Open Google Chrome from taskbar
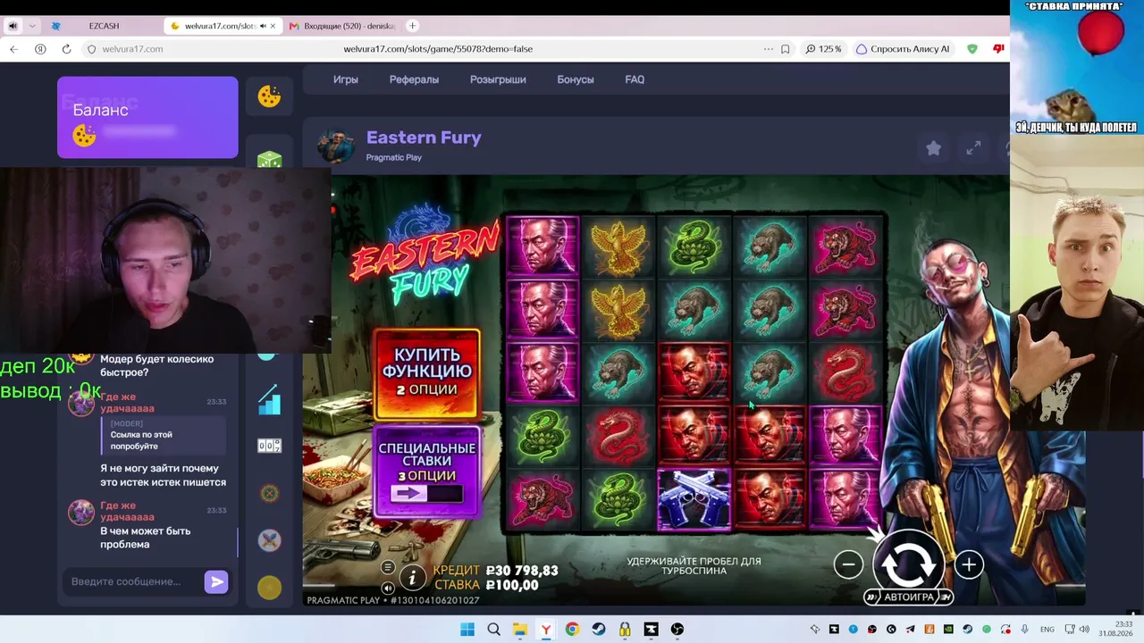The height and width of the screenshot is (643, 1144). coord(572,630)
